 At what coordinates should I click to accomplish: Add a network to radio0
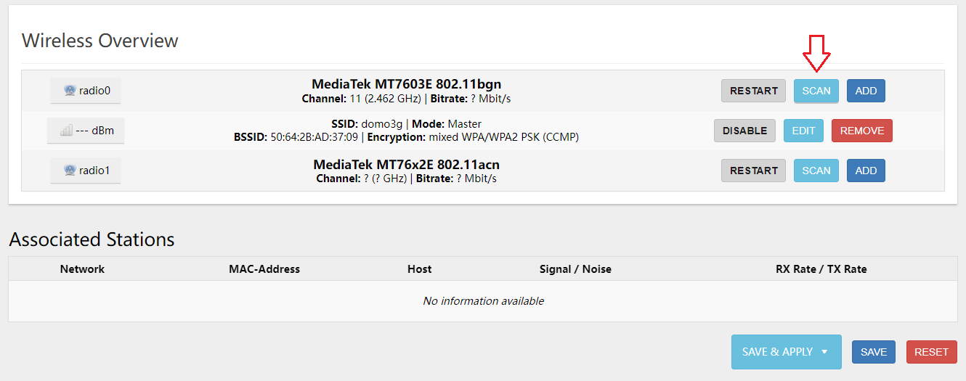point(866,91)
